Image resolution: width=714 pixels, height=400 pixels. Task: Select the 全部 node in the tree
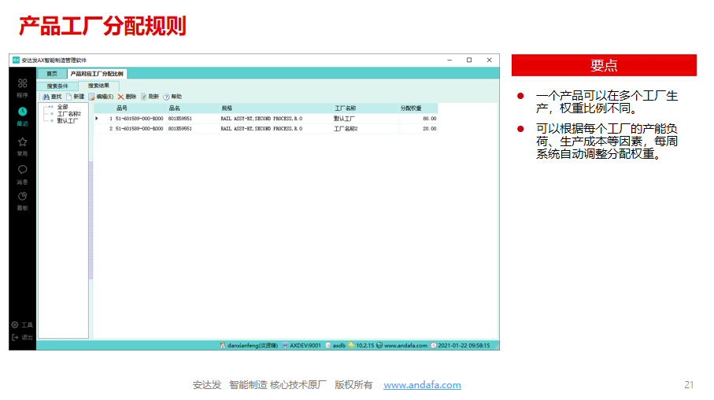click(x=62, y=107)
